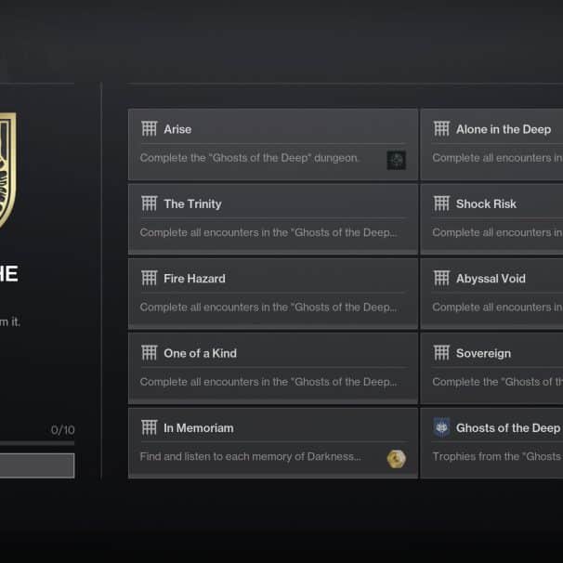Select the Sovereign triumph title

(483, 353)
